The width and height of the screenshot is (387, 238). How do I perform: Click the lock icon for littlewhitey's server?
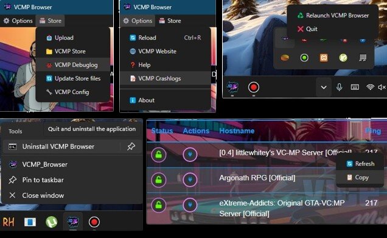click(x=158, y=155)
